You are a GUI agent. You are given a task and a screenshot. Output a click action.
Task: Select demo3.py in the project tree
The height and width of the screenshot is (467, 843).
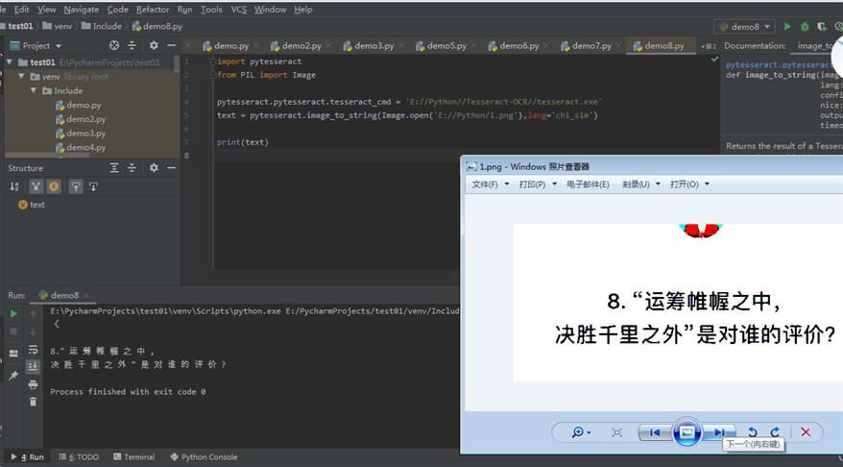[x=81, y=133]
